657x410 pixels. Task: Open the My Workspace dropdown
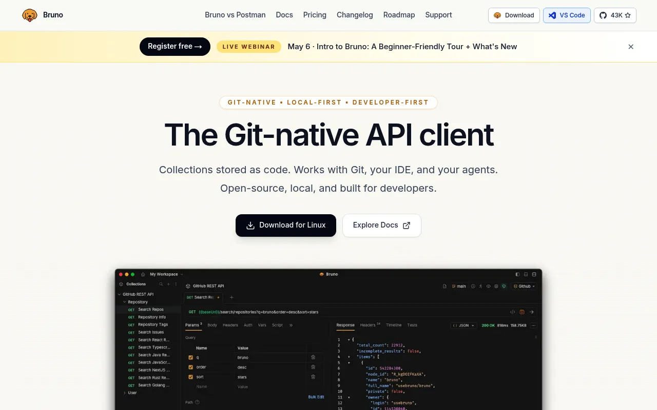click(x=166, y=274)
